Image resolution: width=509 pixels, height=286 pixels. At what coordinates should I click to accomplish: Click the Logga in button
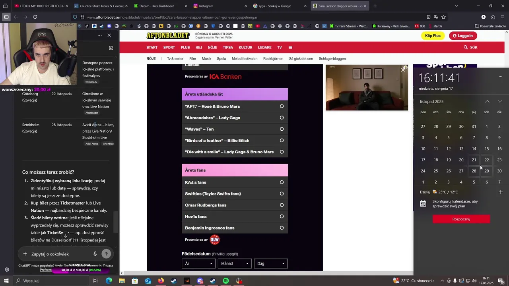(463, 36)
